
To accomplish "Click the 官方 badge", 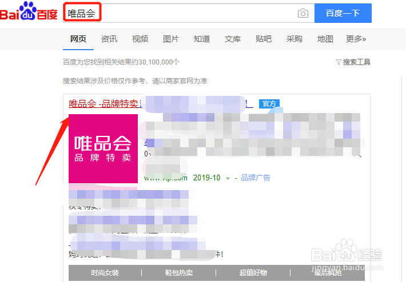I will click(269, 104).
